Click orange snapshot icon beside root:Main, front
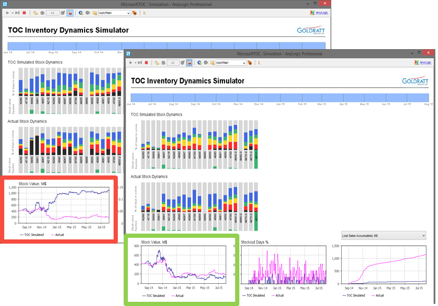Screen dimensions: 438x306 [250, 62]
